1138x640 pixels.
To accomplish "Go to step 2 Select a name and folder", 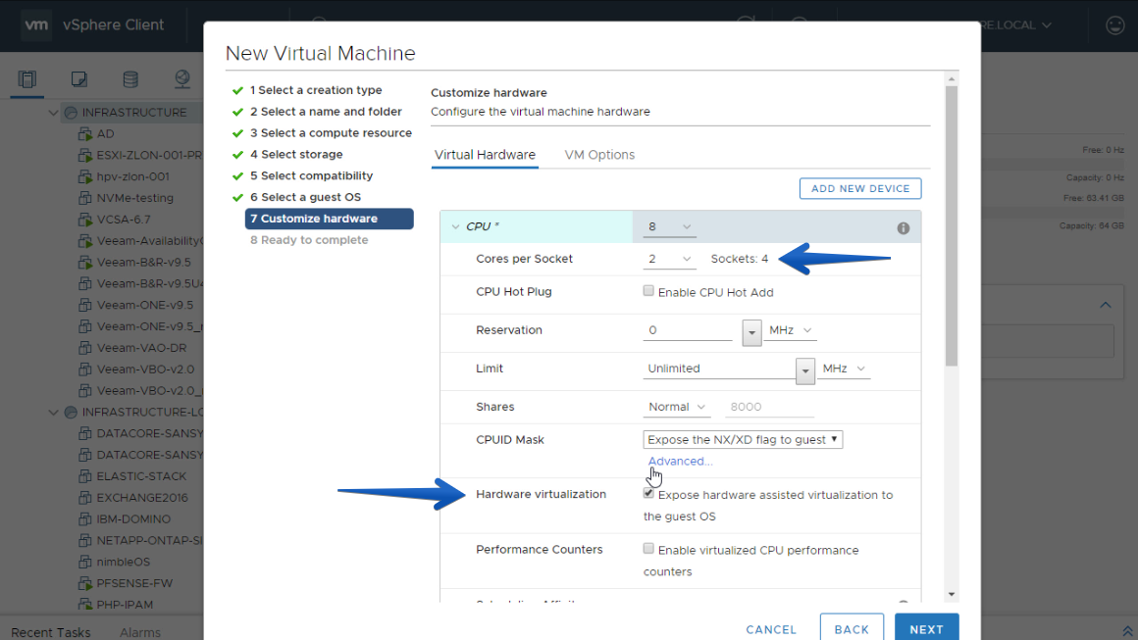I will pos(326,112).
